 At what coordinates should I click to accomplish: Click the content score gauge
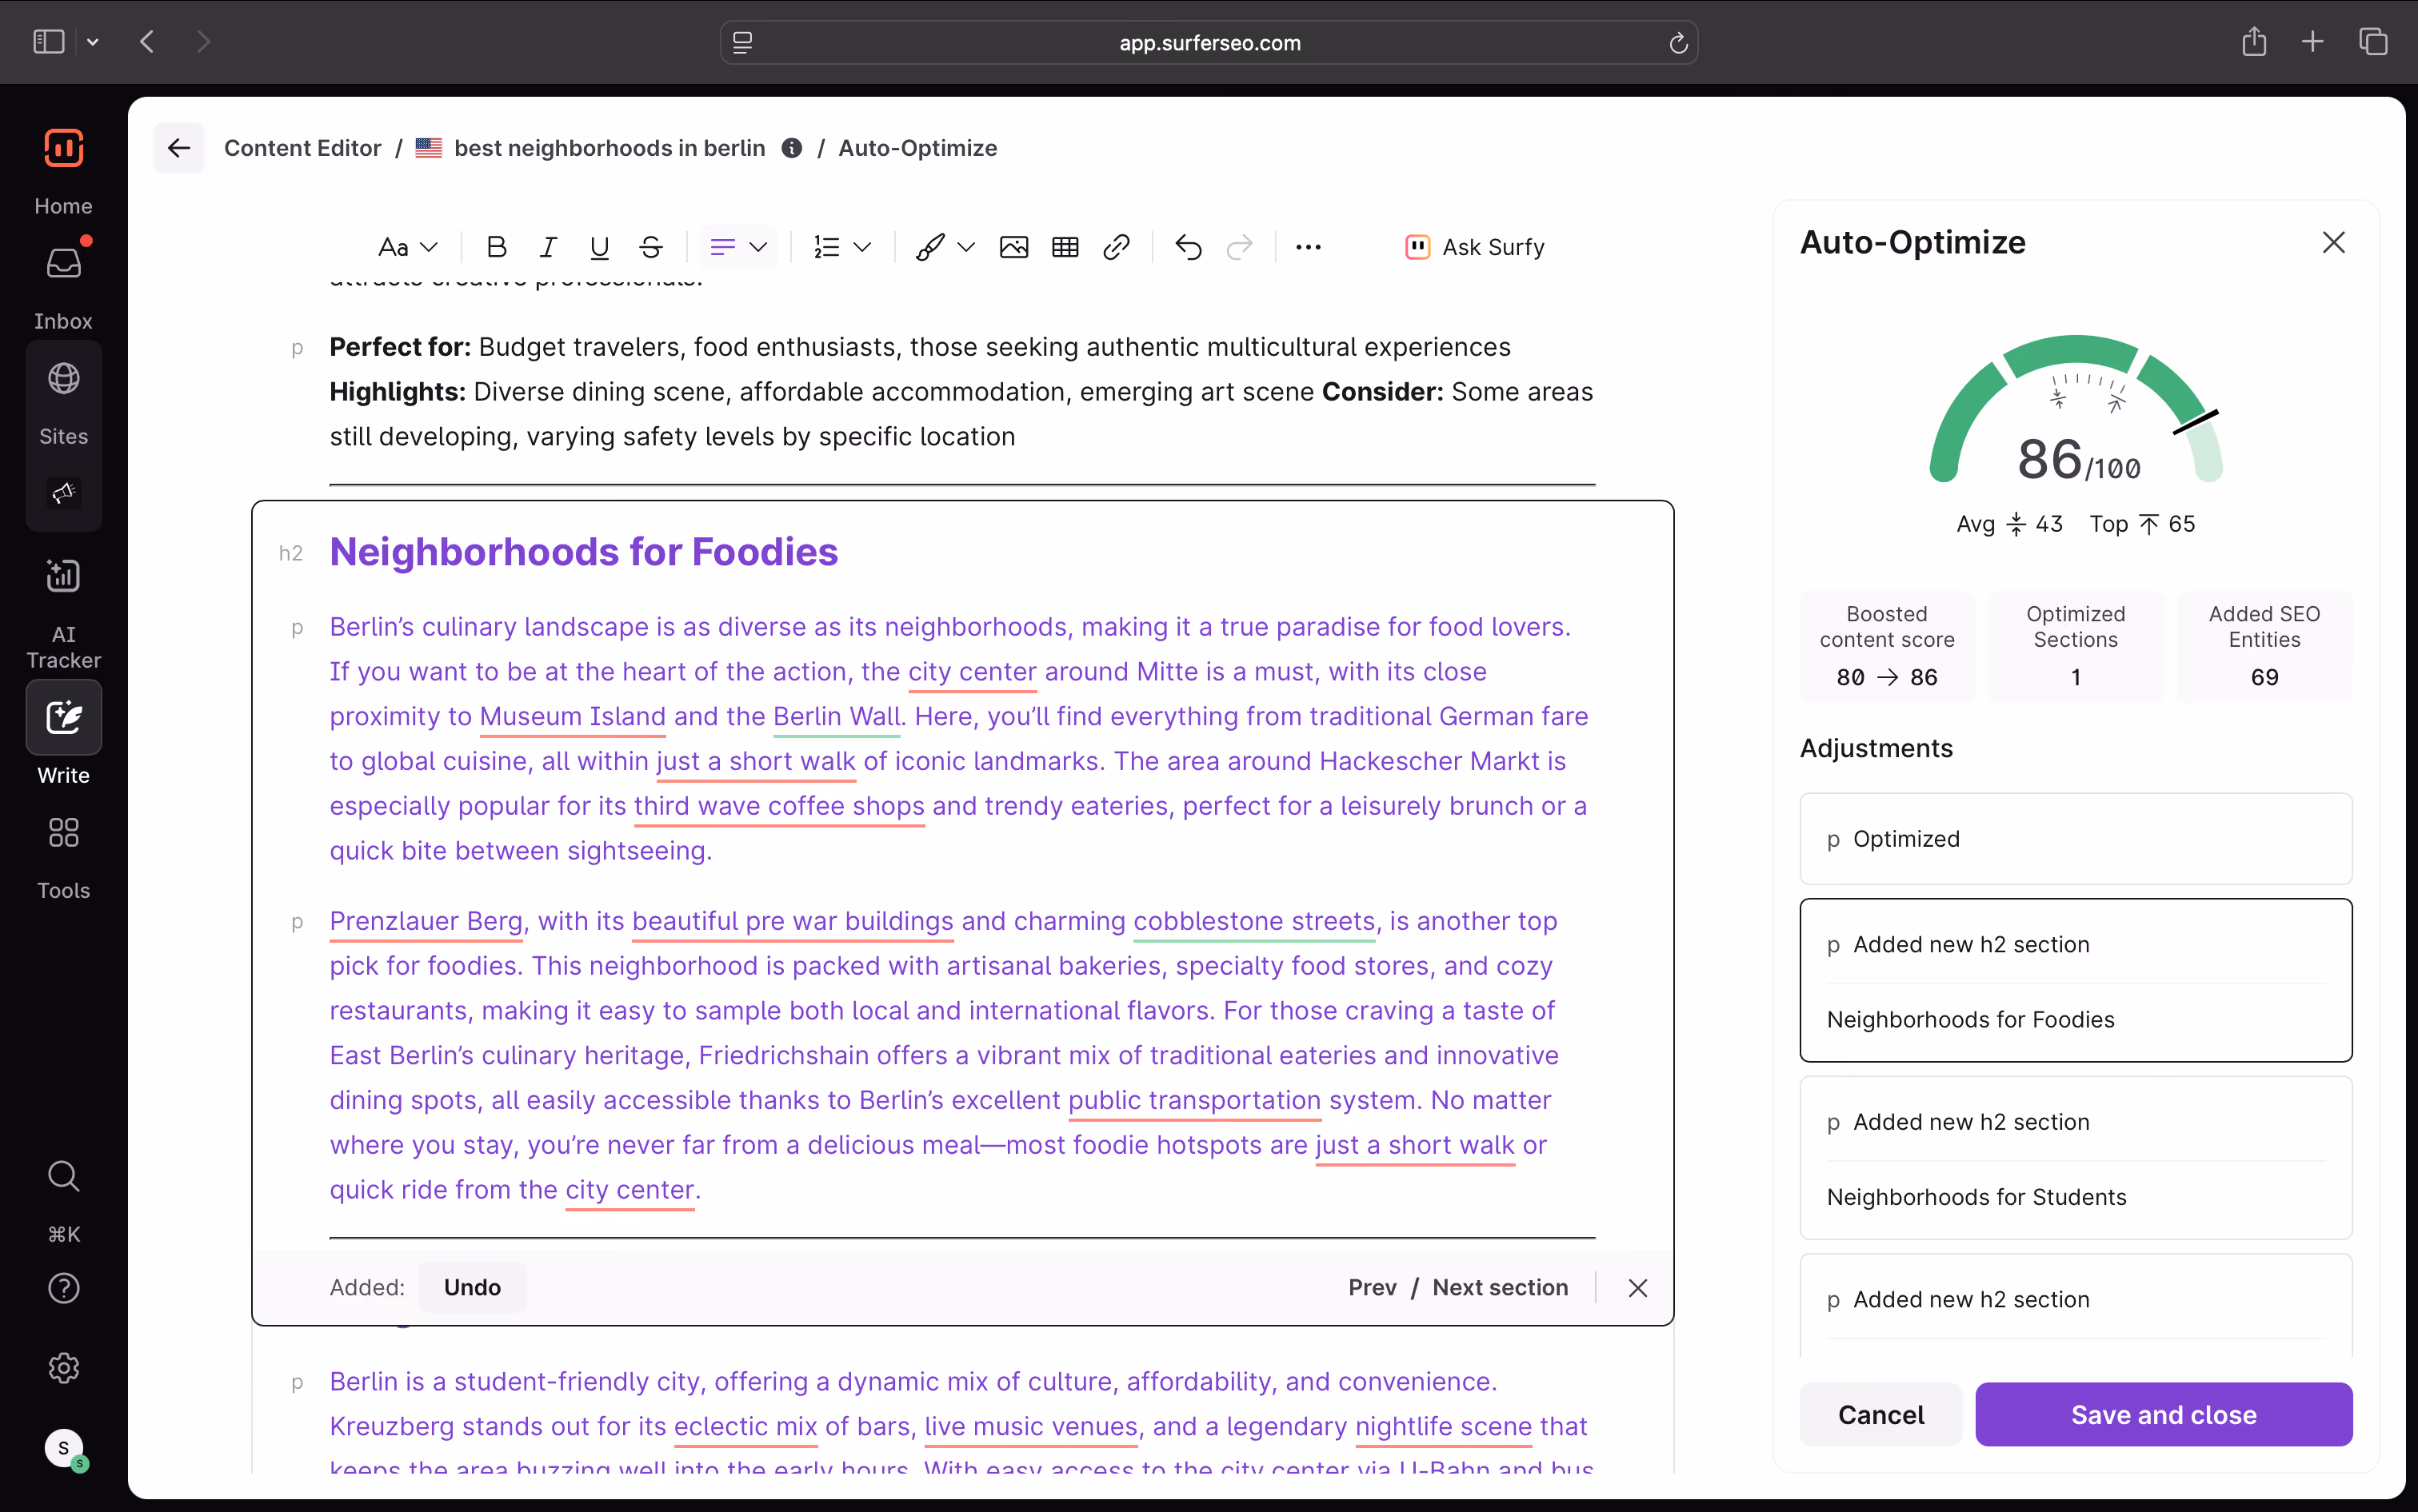2076,411
